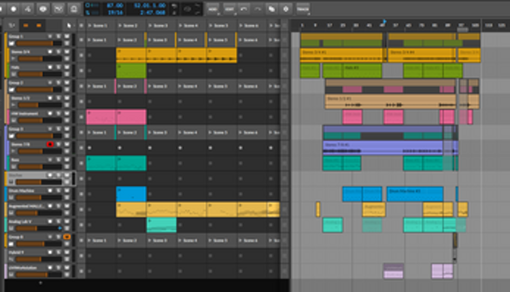Screen dimensions: 510x292
Task: Click the undo arrow in the top toolbar
Action: (243, 9)
